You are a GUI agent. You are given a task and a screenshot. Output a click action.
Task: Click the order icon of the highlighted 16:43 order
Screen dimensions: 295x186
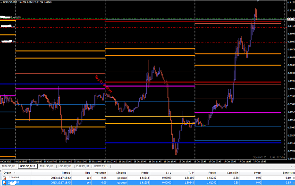click(x=4, y=183)
